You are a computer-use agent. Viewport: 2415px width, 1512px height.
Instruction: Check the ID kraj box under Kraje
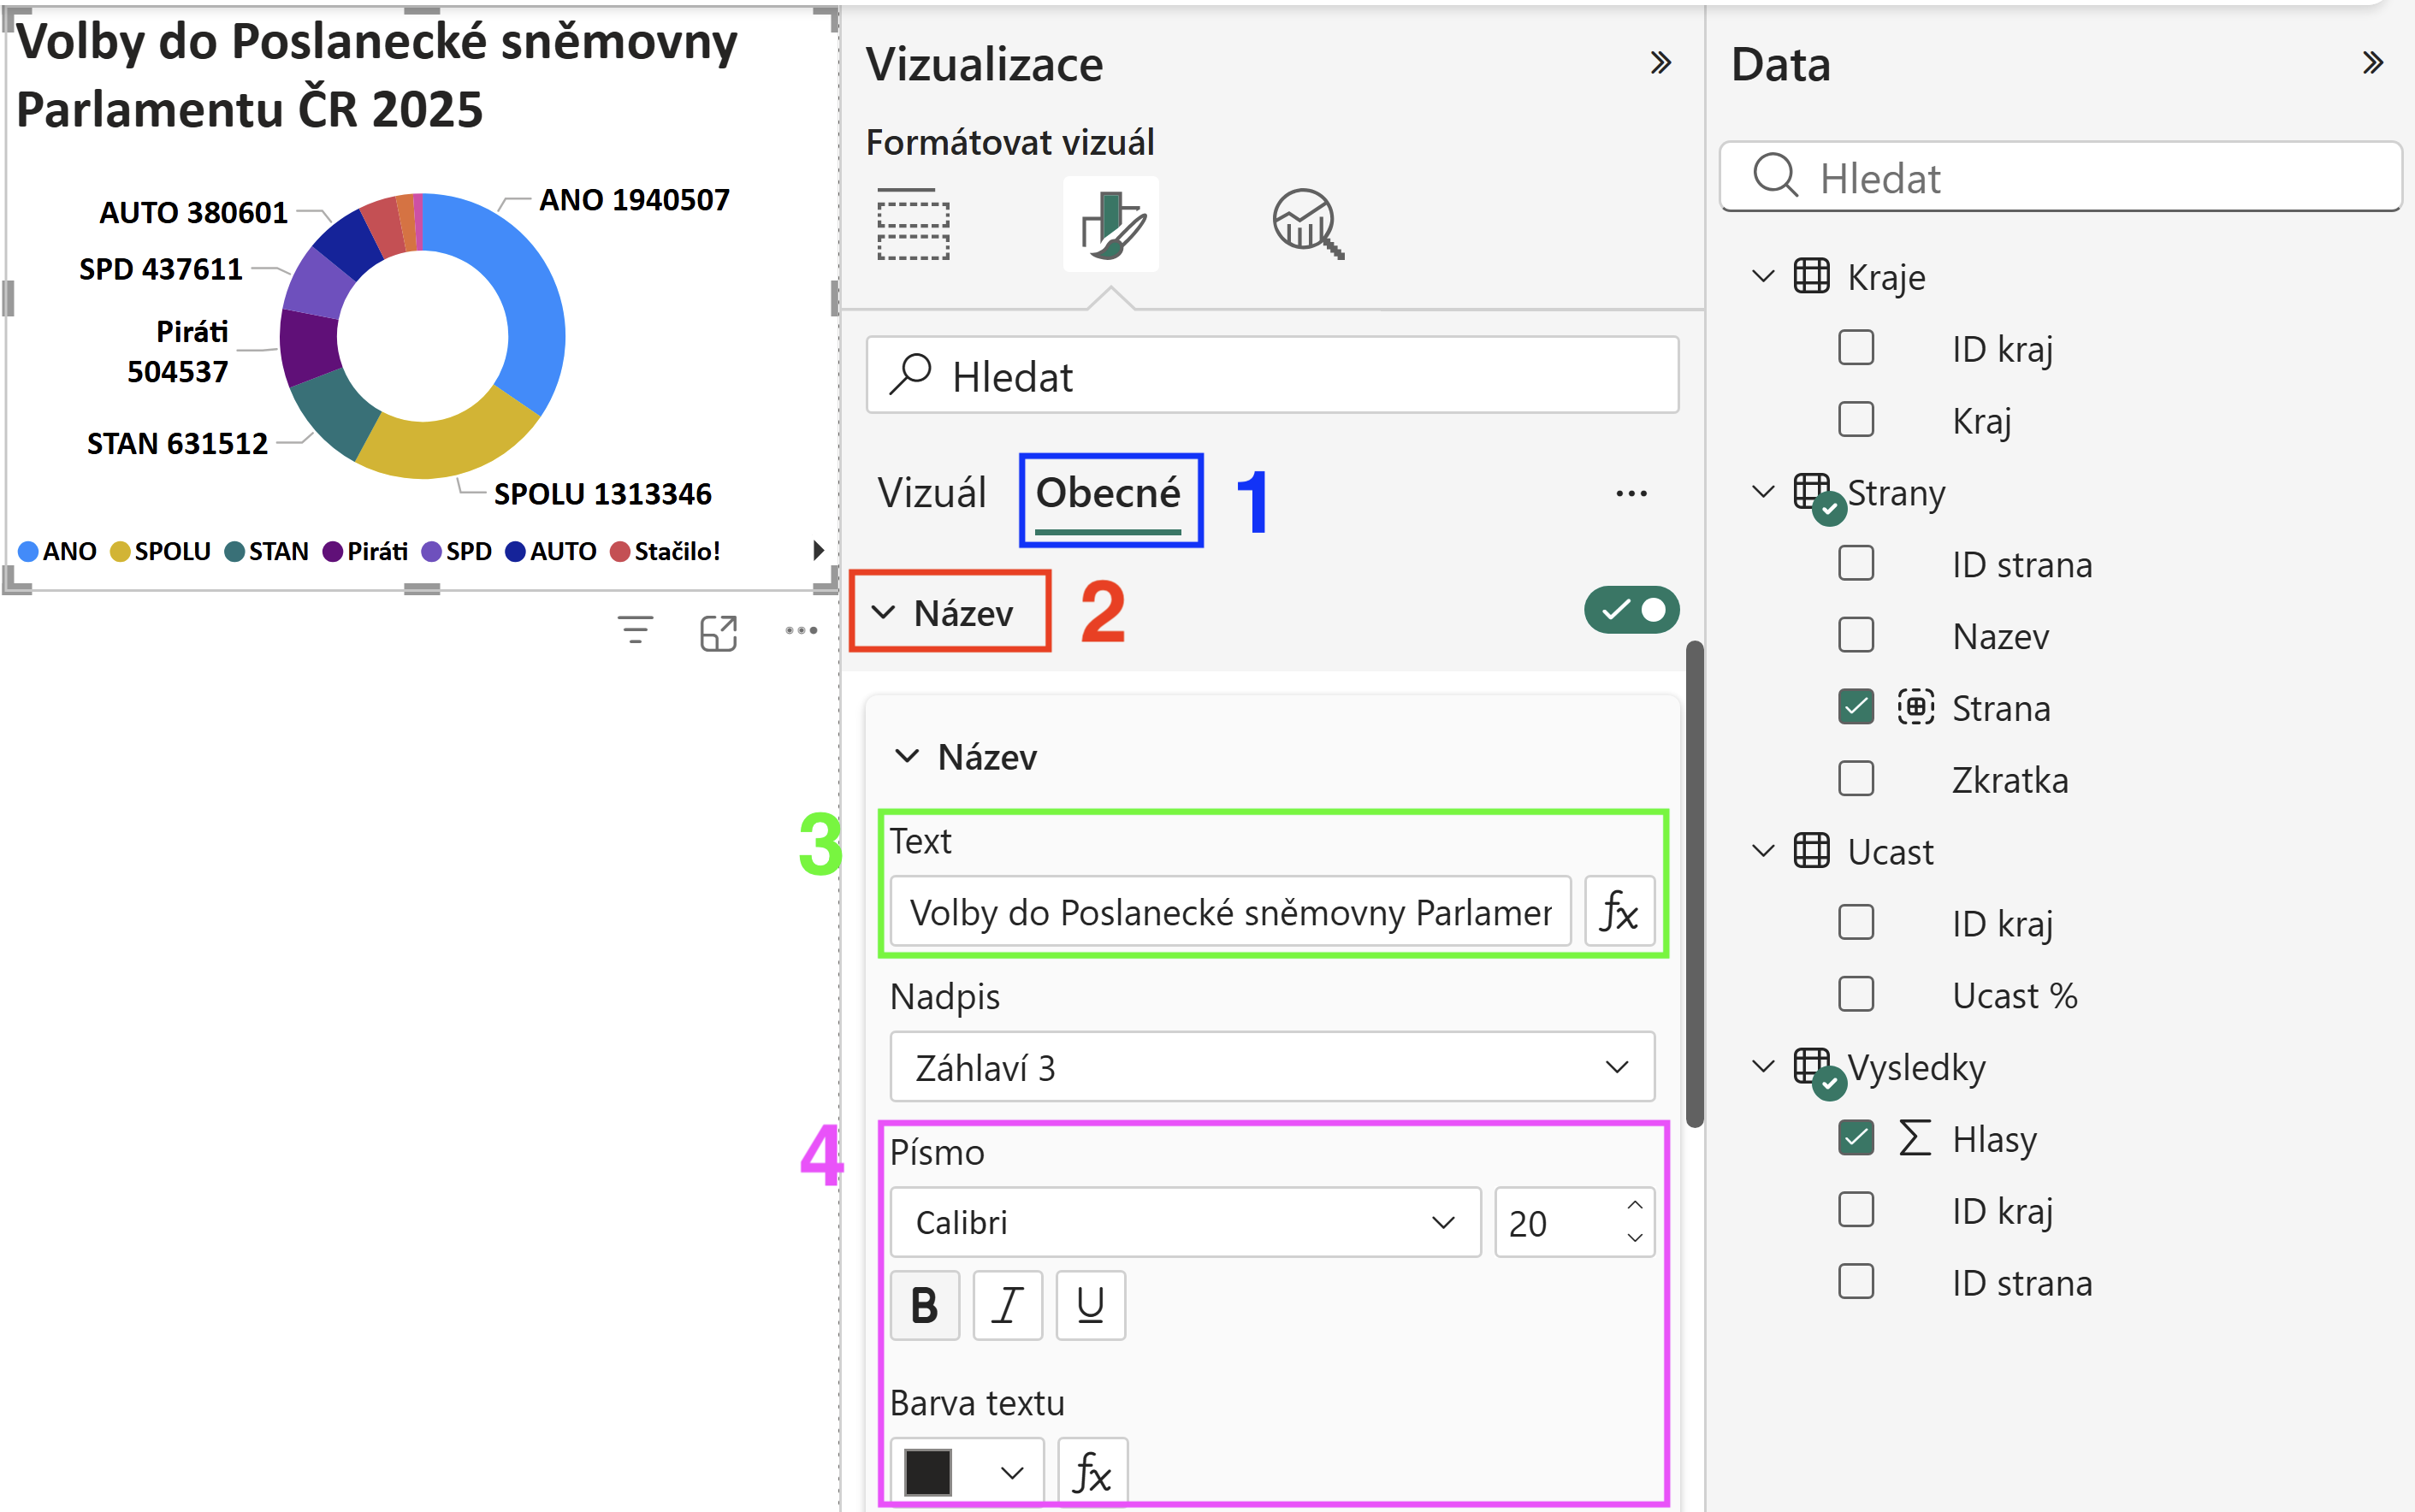click(x=1856, y=348)
